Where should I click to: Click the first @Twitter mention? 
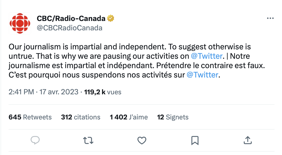pos(207,56)
